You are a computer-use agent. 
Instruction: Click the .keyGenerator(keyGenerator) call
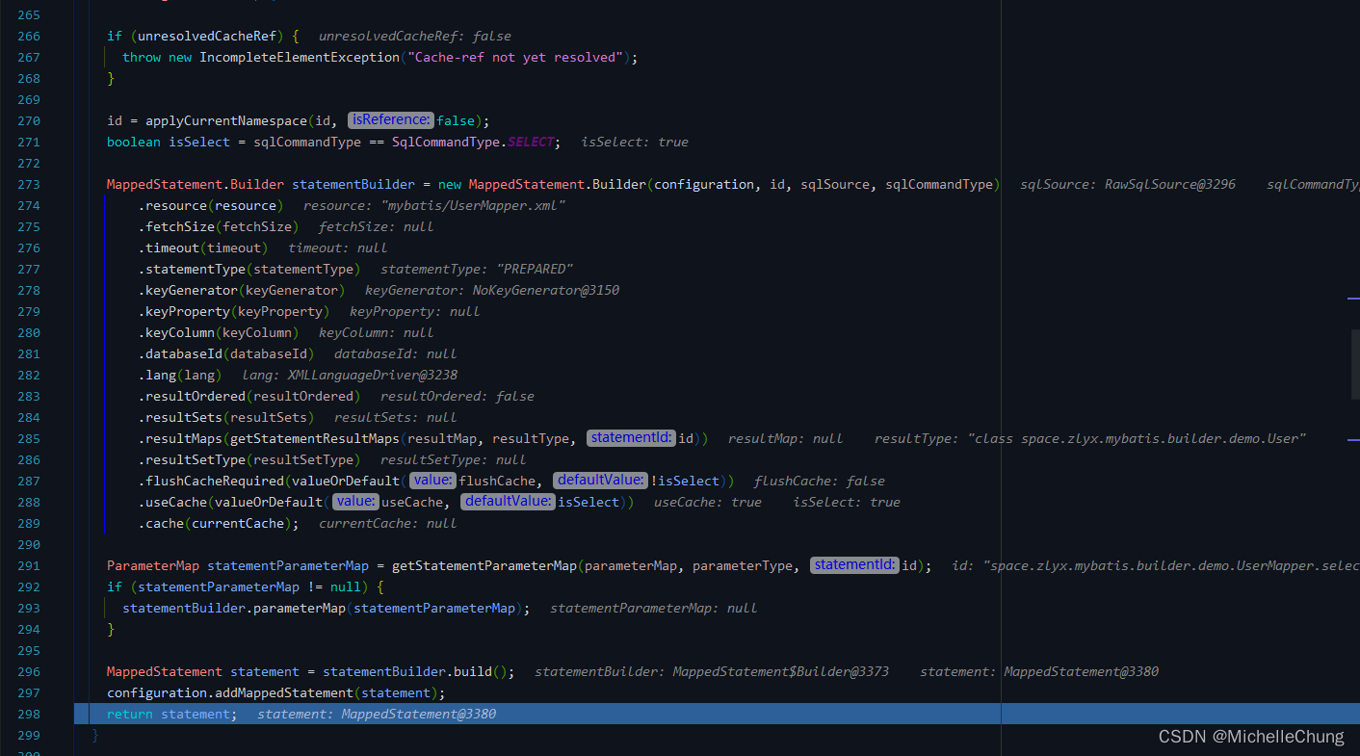pos(241,290)
